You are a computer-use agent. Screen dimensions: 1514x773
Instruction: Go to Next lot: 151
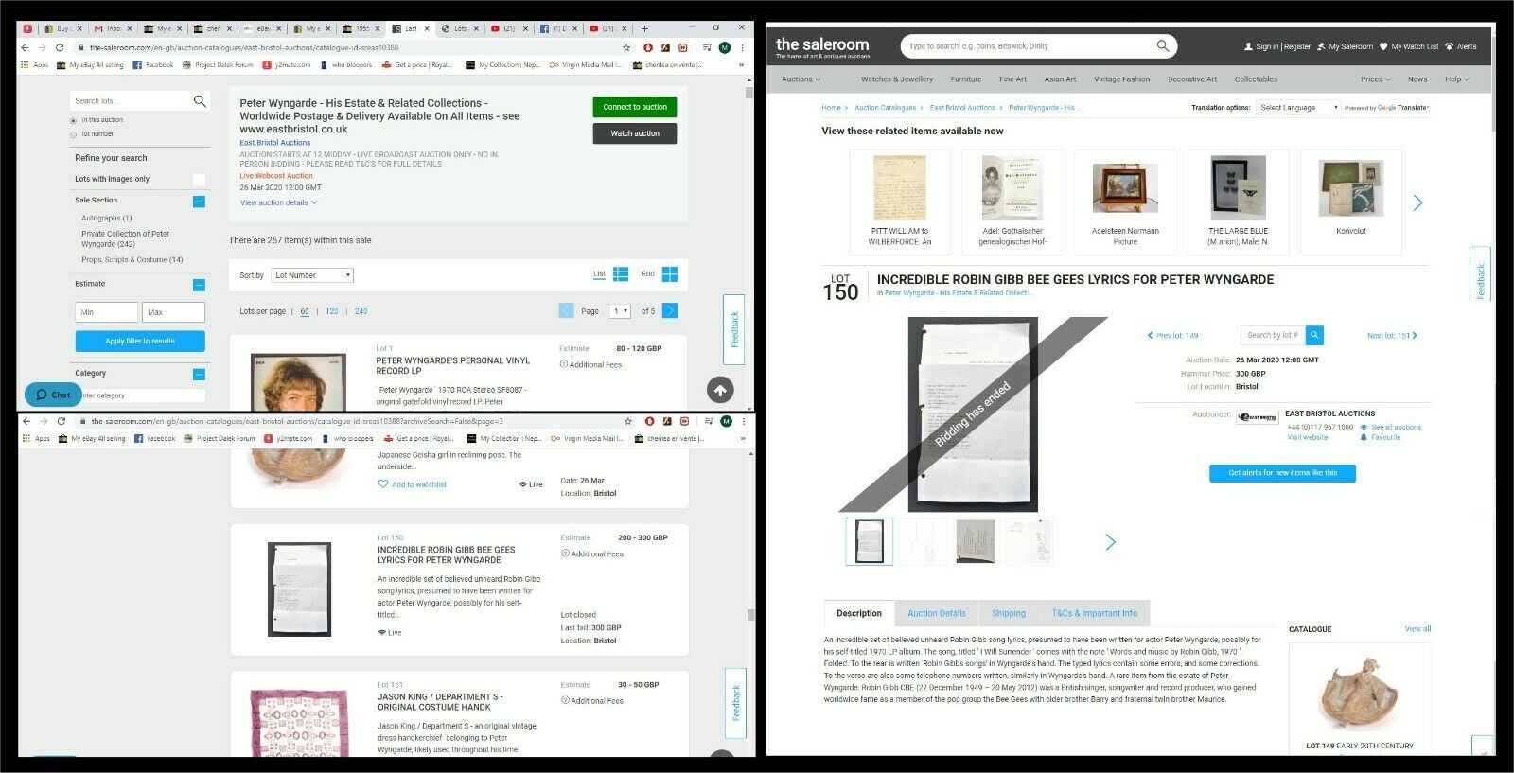(1392, 336)
